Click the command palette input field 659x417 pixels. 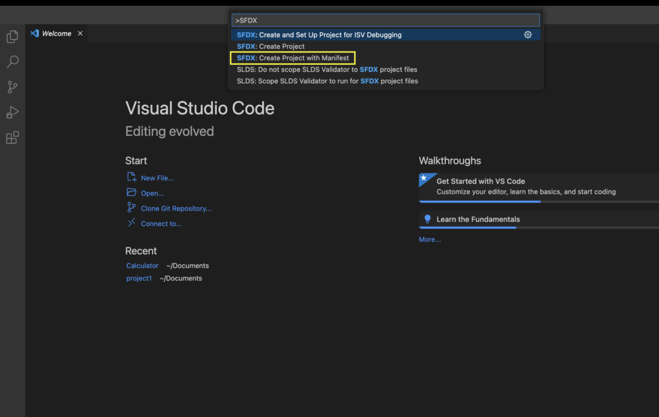pos(385,20)
